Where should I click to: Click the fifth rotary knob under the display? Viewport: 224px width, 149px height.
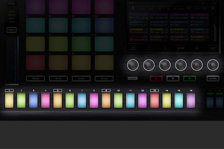click(x=197, y=65)
